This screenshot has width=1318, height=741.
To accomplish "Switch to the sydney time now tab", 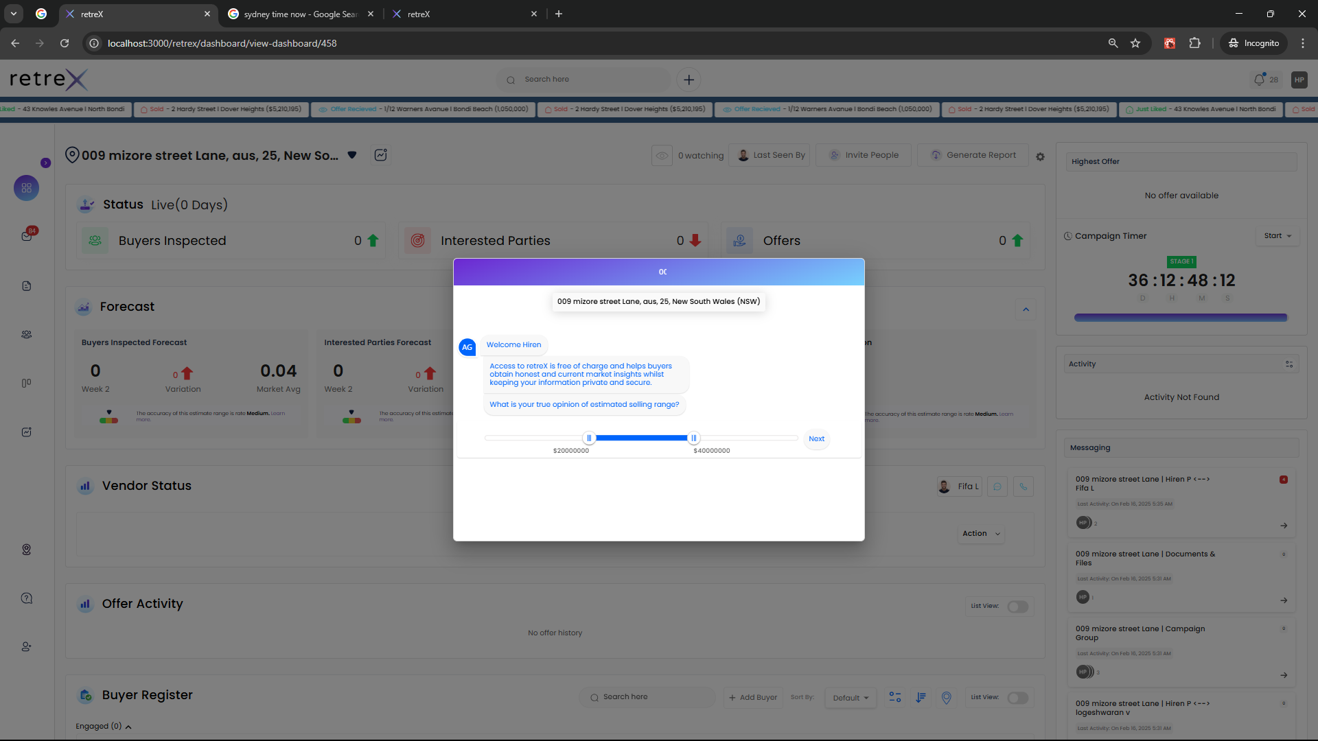I will point(301,14).
